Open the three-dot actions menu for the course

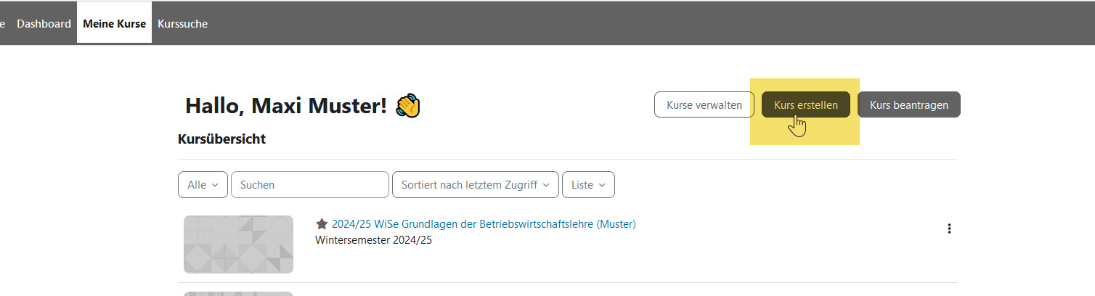[x=948, y=229]
